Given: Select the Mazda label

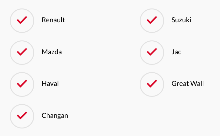Looking at the screenshot, I should coord(52,52).
